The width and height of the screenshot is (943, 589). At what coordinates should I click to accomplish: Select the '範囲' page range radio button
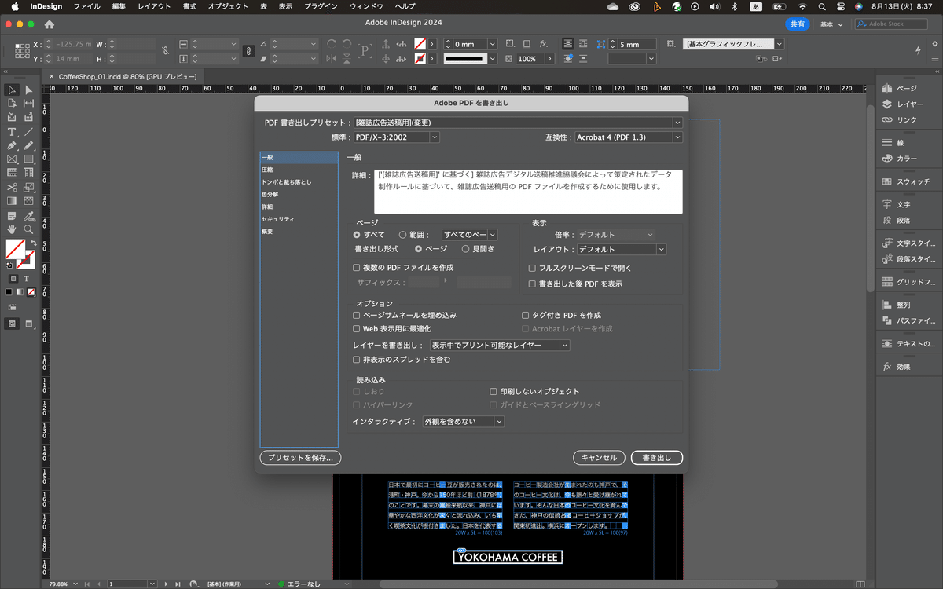(x=402, y=235)
